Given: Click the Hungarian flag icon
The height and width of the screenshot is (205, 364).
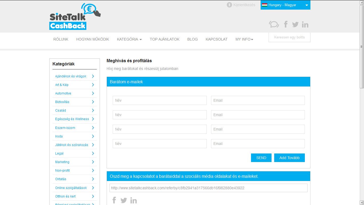Looking at the screenshot, I should pos(265,5).
